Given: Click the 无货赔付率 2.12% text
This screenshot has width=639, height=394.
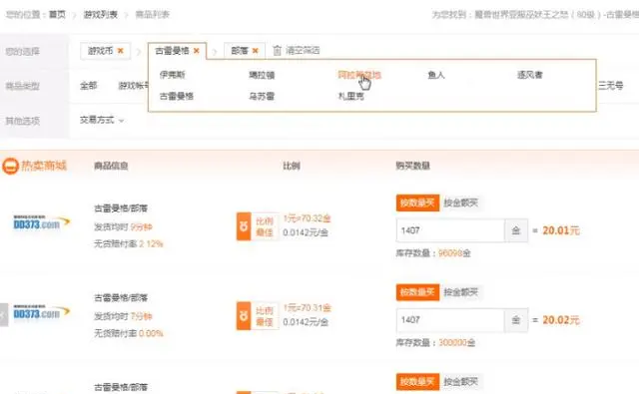Looking at the screenshot, I should click(x=129, y=243).
